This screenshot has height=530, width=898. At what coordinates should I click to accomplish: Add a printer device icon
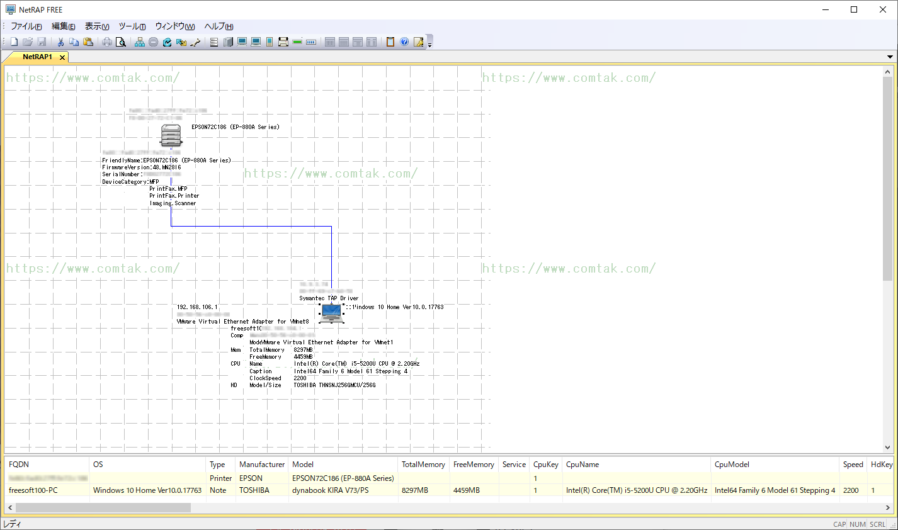click(x=283, y=42)
